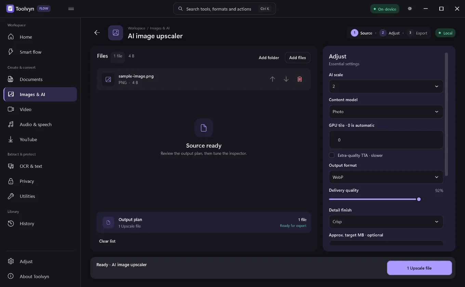Click the Add files button
This screenshot has width=465, height=287.
297,58
